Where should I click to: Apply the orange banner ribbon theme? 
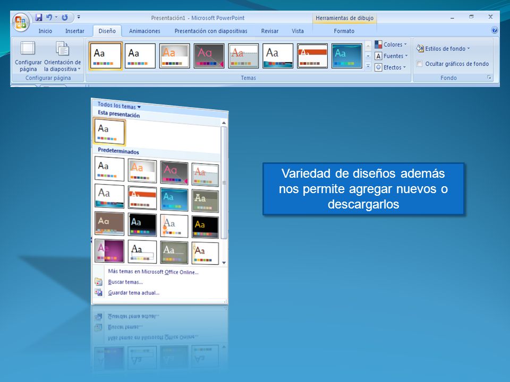(x=312, y=56)
